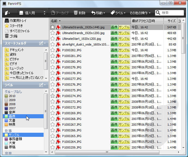Toggle the star on silverlight_dusk1_wide file
The height and width of the screenshot is (157, 188).
pos(53,44)
